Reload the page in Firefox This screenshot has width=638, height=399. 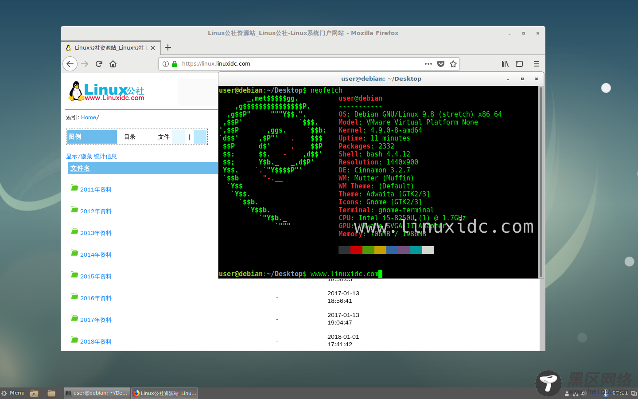click(x=99, y=64)
